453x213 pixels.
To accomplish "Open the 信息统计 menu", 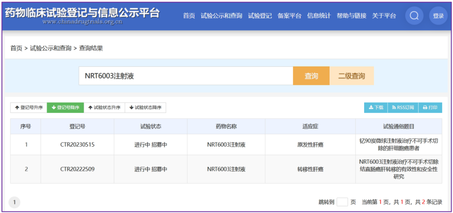I will (x=319, y=16).
